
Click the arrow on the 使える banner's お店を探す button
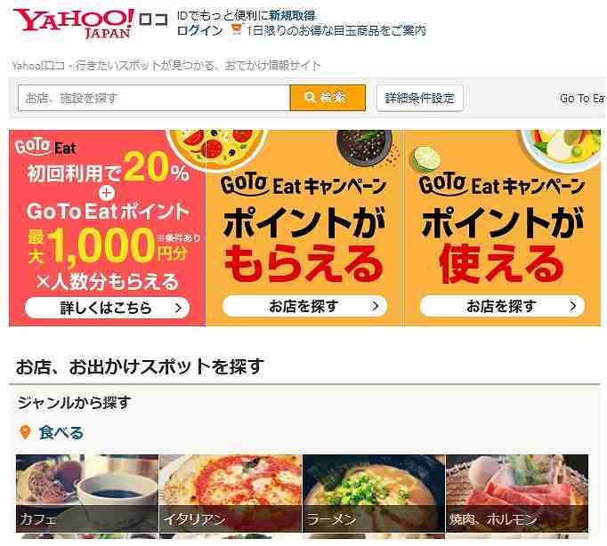tap(573, 306)
